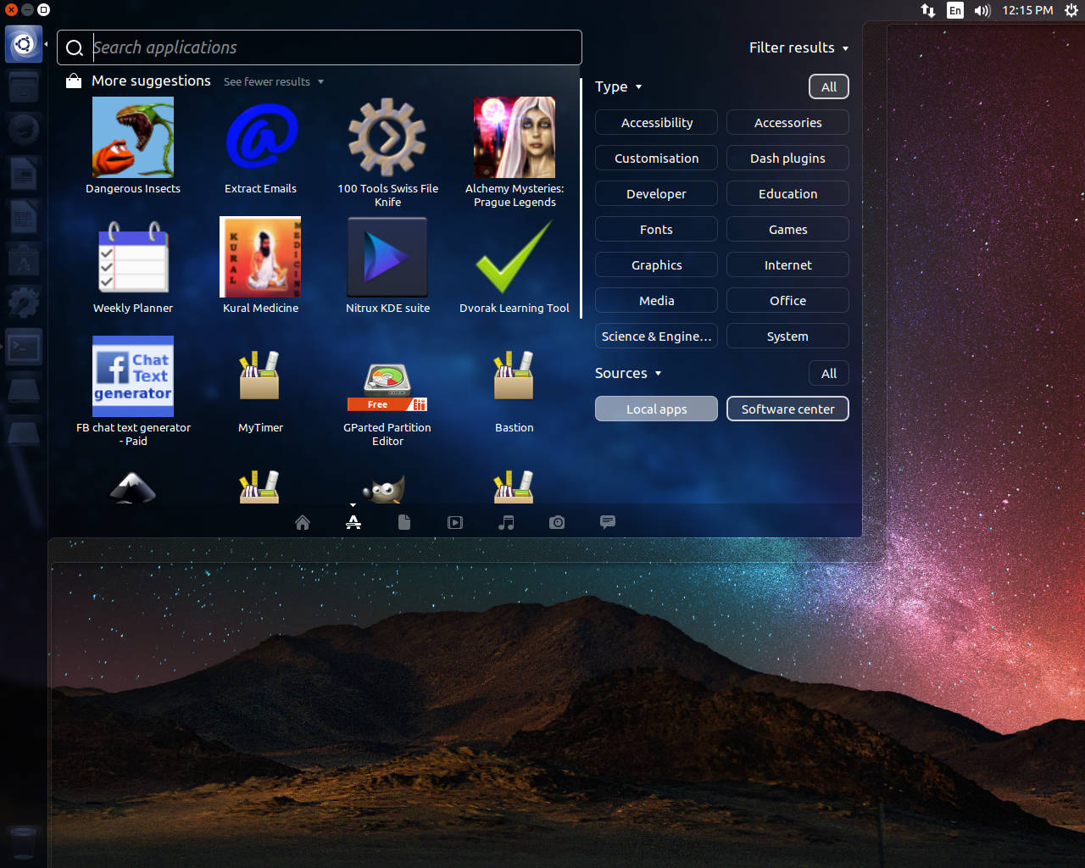Select All in Sources filters
Screen dimensions: 1085x868
coord(829,373)
